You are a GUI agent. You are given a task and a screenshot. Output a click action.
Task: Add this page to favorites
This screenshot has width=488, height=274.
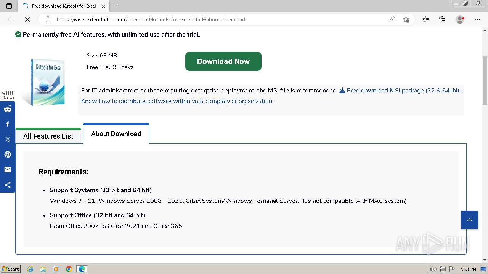click(x=406, y=19)
